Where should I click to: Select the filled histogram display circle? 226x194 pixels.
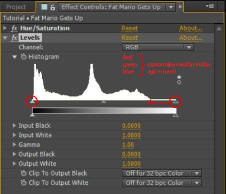pyautogui.click(x=179, y=77)
